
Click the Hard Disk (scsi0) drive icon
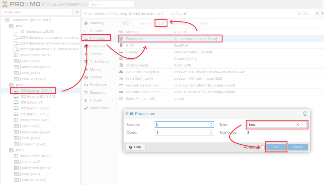pyautogui.click(x=121, y=79)
